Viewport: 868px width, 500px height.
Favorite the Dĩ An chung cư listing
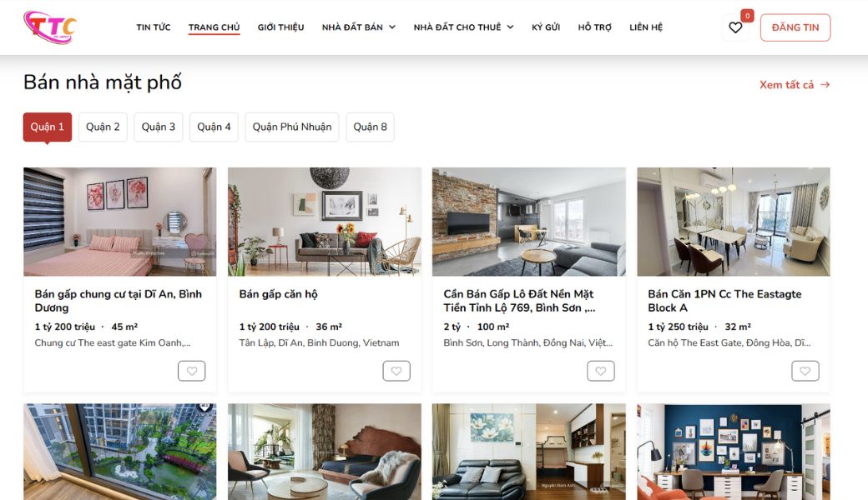click(x=191, y=371)
